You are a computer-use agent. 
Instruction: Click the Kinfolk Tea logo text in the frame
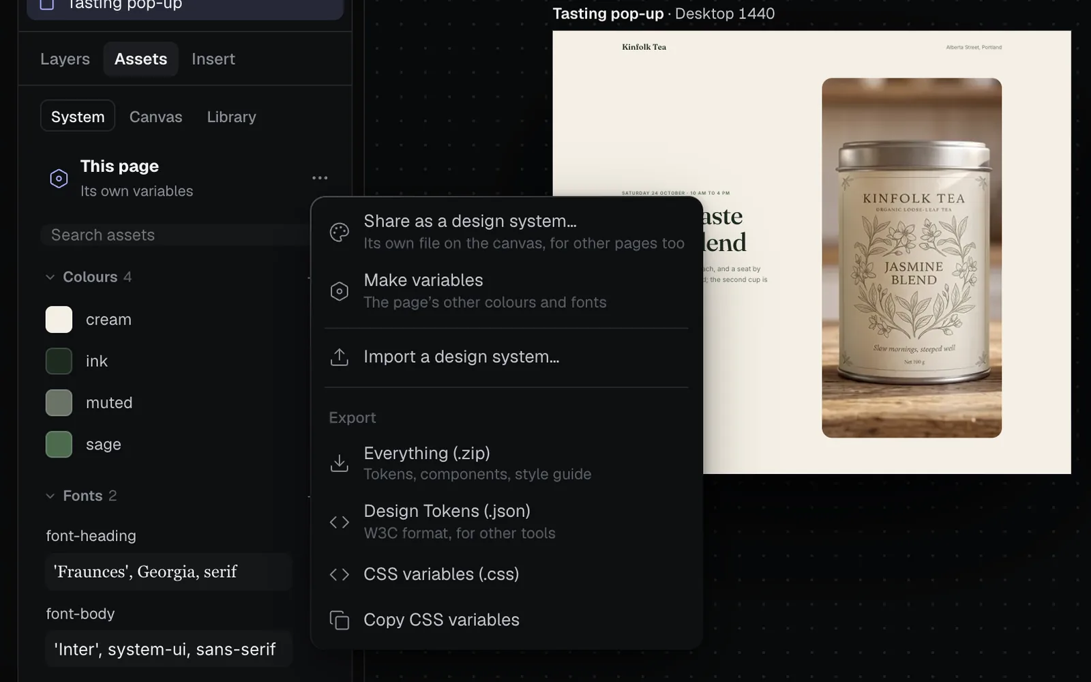[x=644, y=47]
